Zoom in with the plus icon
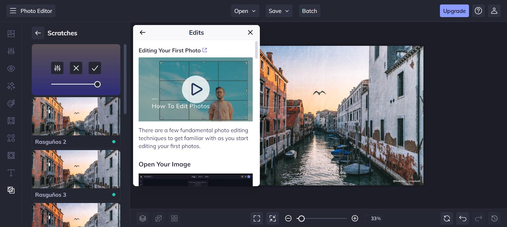 [x=355, y=218]
